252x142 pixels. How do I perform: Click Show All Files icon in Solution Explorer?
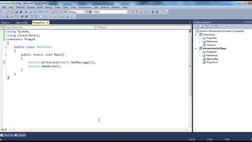click(x=201, y=27)
